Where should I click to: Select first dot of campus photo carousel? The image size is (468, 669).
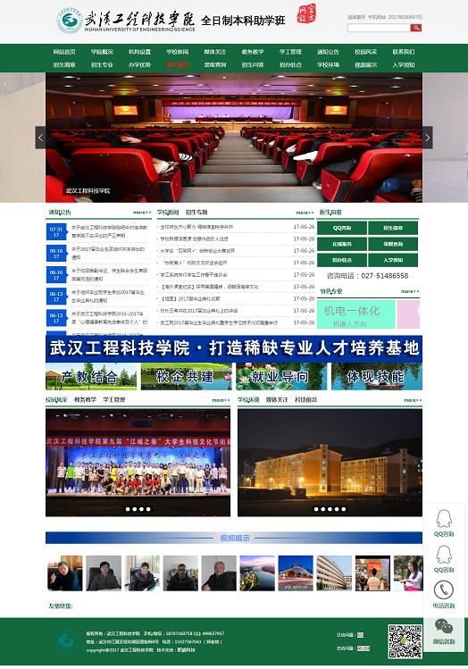point(128,509)
